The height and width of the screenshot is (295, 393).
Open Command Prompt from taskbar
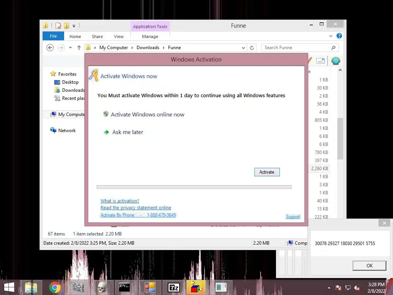click(124, 287)
